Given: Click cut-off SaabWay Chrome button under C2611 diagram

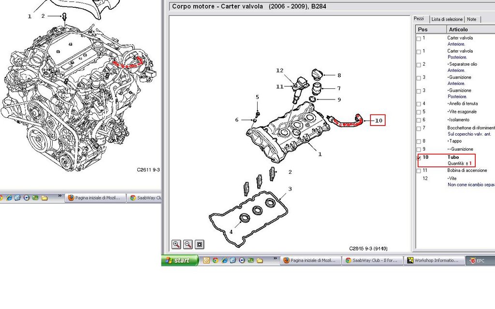Looking at the screenshot, I should (x=144, y=198).
